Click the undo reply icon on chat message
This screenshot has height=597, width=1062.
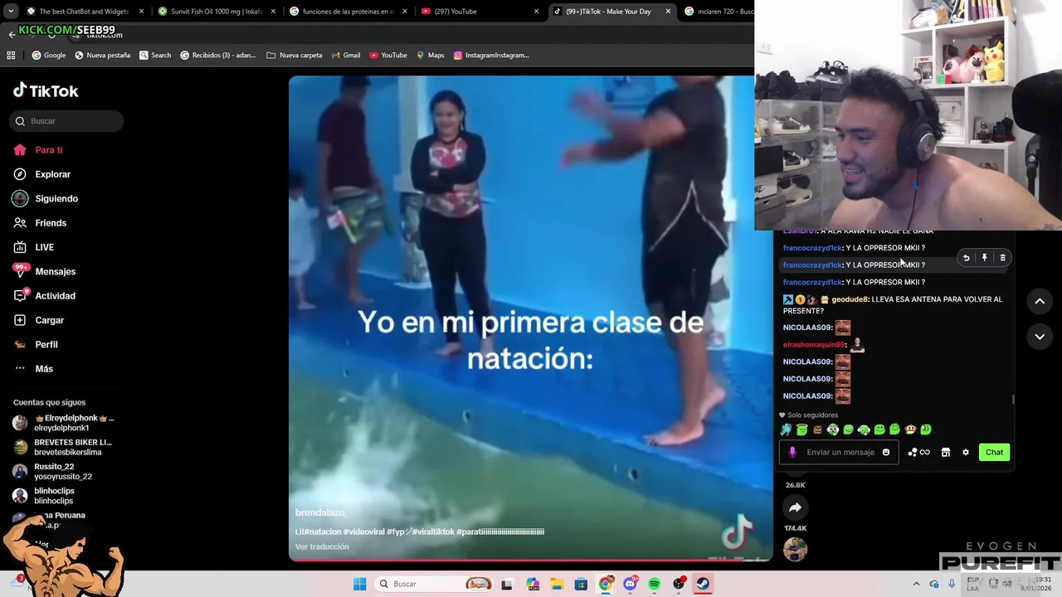pyautogui.click(x=966, y=258)
